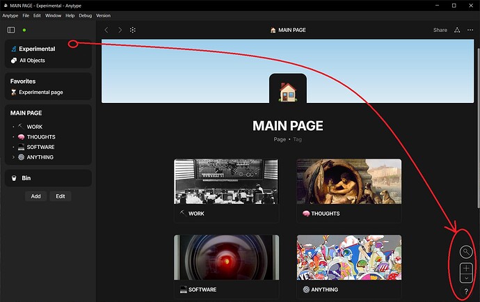Click the ANYTHING card title text
Image resolution: width=480 pixels, height=302 pixels.
[x=324, y=289]
